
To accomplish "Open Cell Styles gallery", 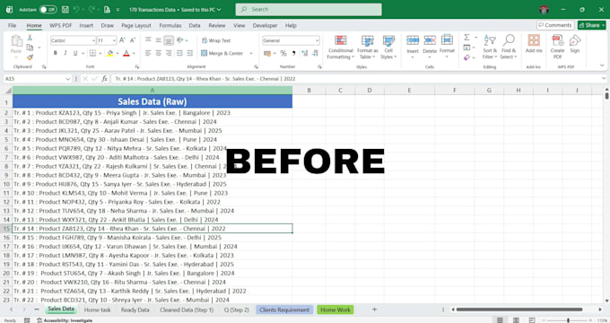I will (388, 47).
